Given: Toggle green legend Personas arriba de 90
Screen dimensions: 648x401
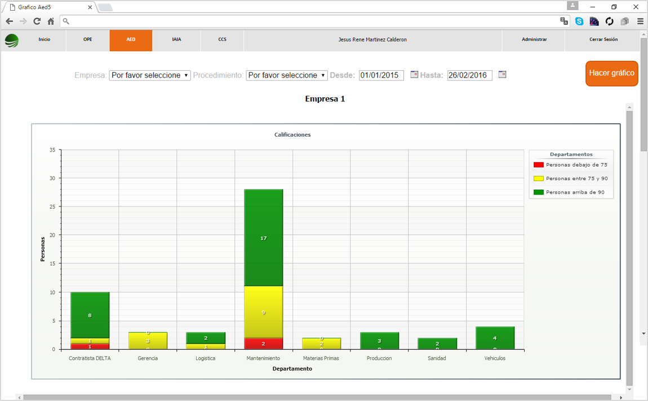Looking at the screenshot, I should pos(569,192).
